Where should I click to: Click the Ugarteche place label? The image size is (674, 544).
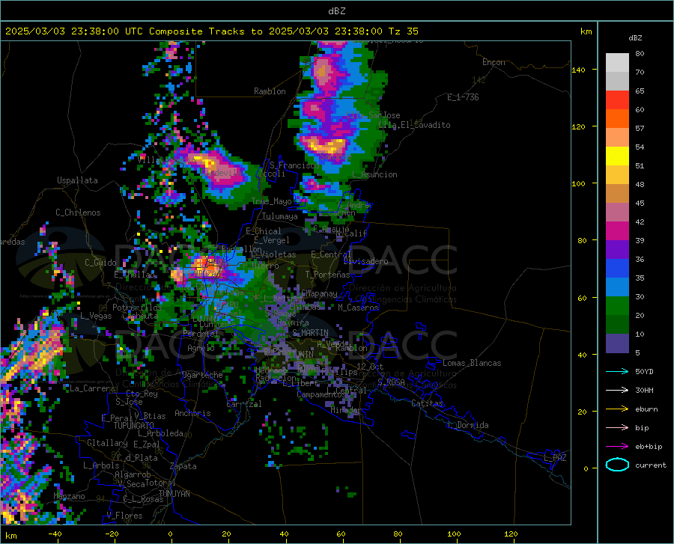coord(202,375)
